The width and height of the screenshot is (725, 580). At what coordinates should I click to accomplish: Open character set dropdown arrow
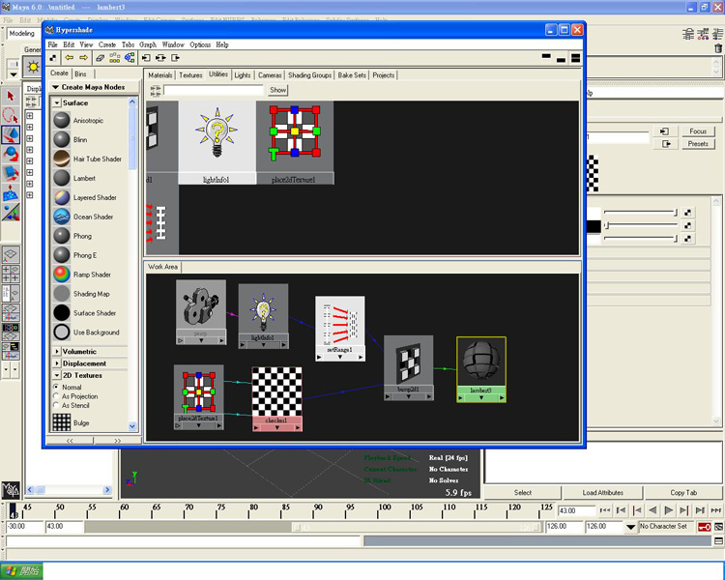pyautogui.click(x=630, y=527)
